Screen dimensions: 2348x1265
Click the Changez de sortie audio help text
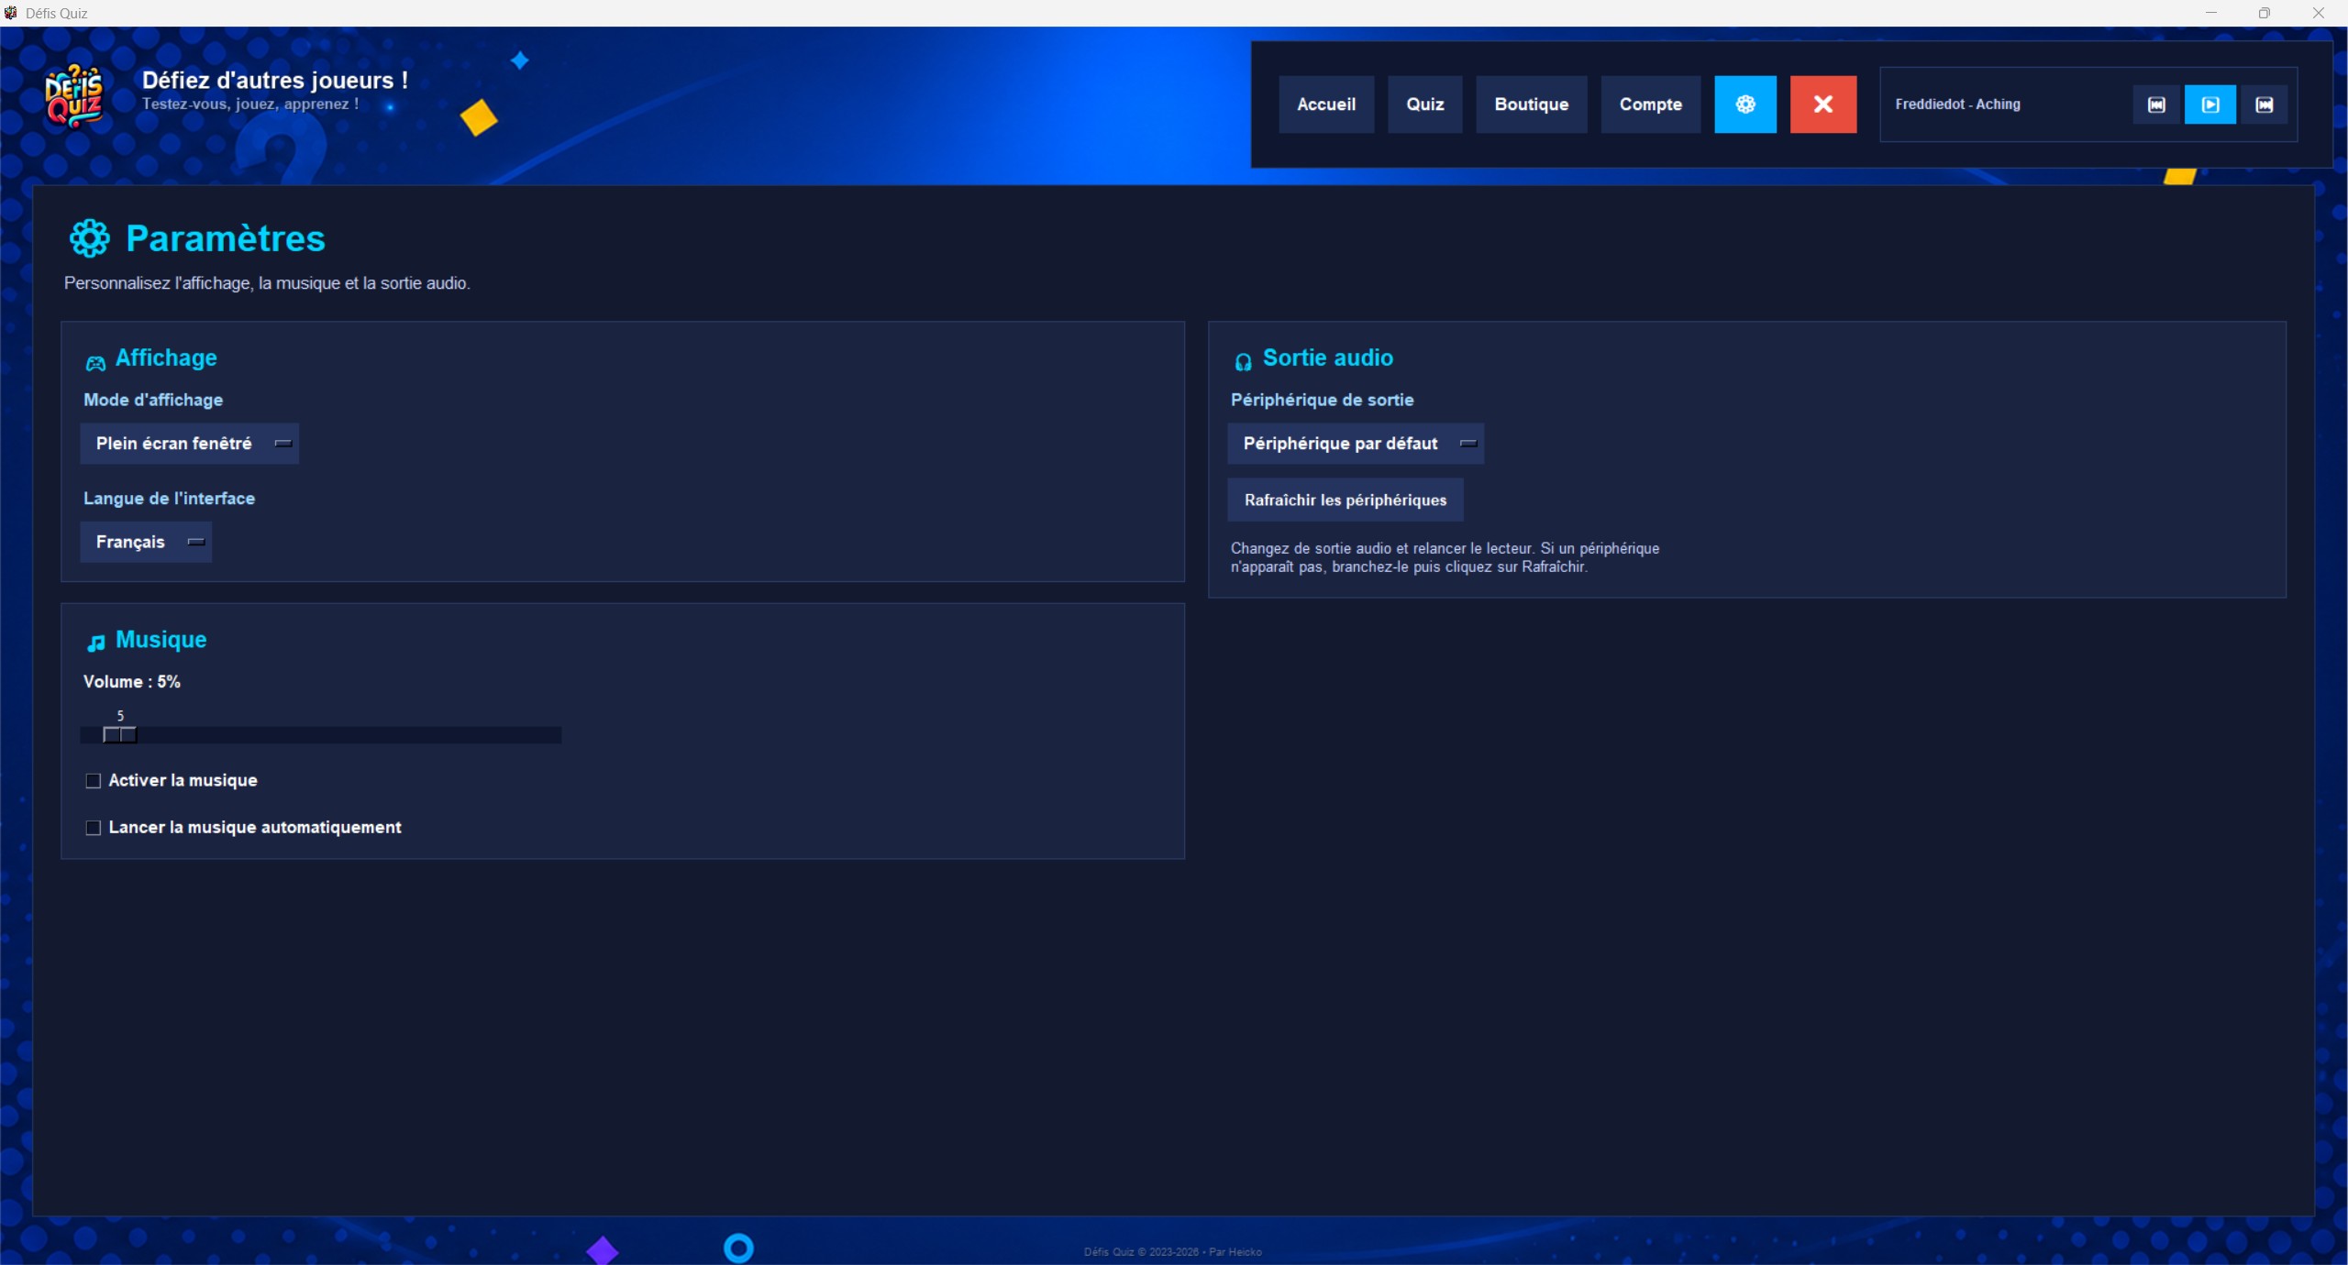(1445, 557)
